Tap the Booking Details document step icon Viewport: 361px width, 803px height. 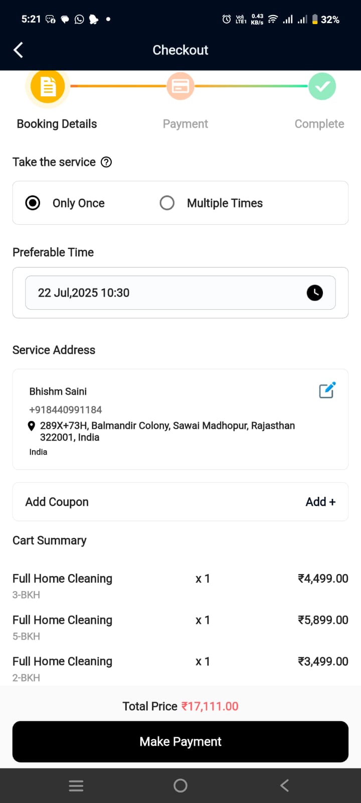[x=48, y=86]
